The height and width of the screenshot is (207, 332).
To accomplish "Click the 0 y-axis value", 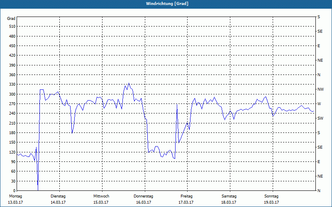I will tap(15, 191).
